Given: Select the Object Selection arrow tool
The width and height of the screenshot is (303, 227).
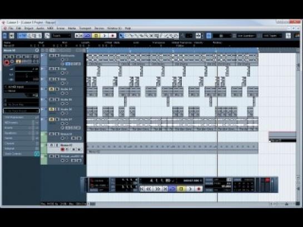Looking at the screenshot, I should 122,36.
